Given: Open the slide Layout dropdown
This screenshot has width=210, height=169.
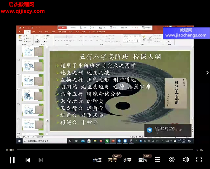Looking at the screenshot, I should point(46,36).
